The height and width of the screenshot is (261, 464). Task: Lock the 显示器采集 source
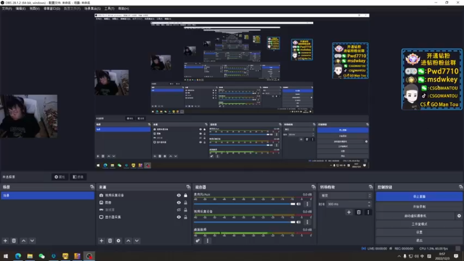186,217
